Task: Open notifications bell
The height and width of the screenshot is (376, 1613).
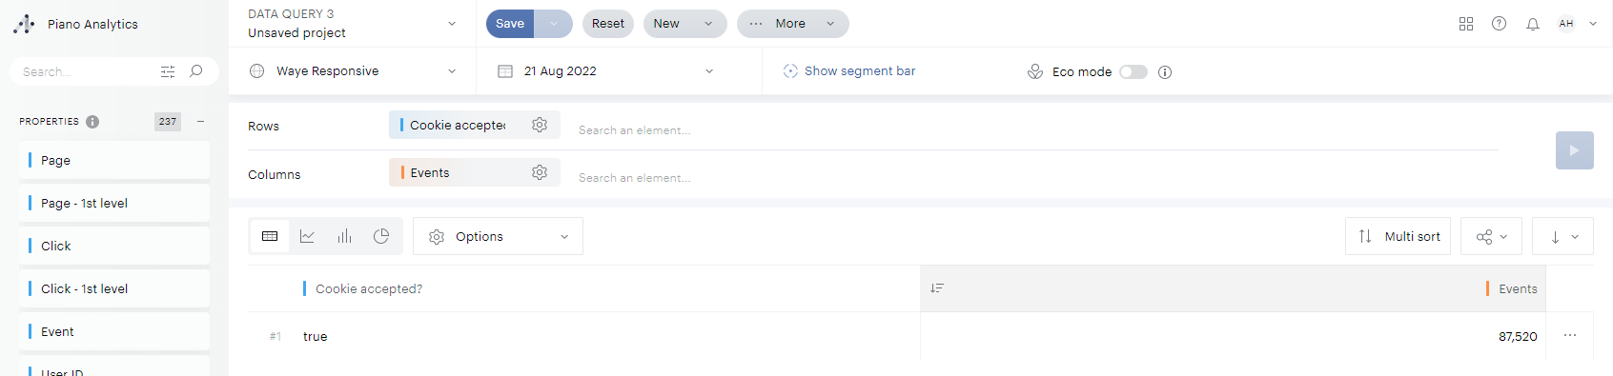Action: (1533, 24)
